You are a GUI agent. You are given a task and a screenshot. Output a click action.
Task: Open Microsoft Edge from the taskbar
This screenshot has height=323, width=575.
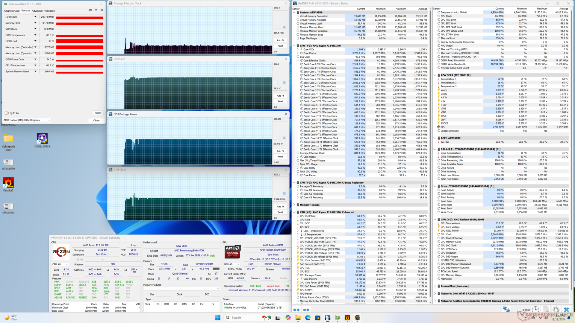[308, 318]
